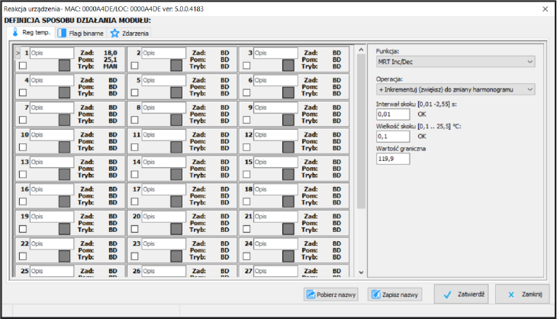Click the Opis field of regulator 17

point(164,189)
